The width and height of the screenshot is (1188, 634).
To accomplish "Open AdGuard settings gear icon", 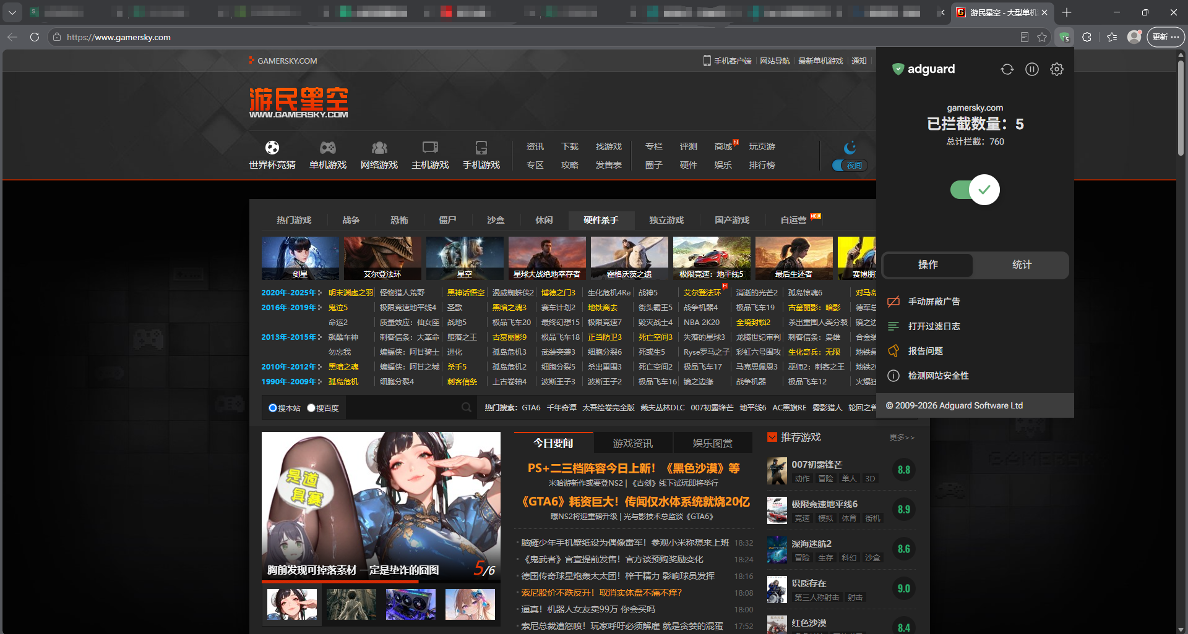I will (x=1057, y=69).
